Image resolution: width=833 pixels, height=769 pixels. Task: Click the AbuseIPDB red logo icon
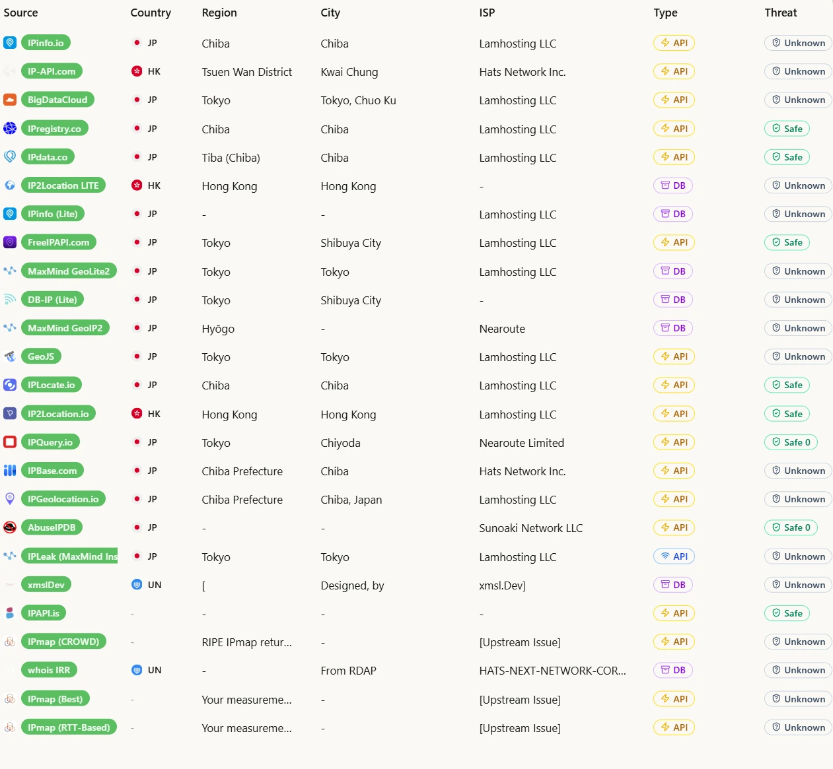point(10,527)
